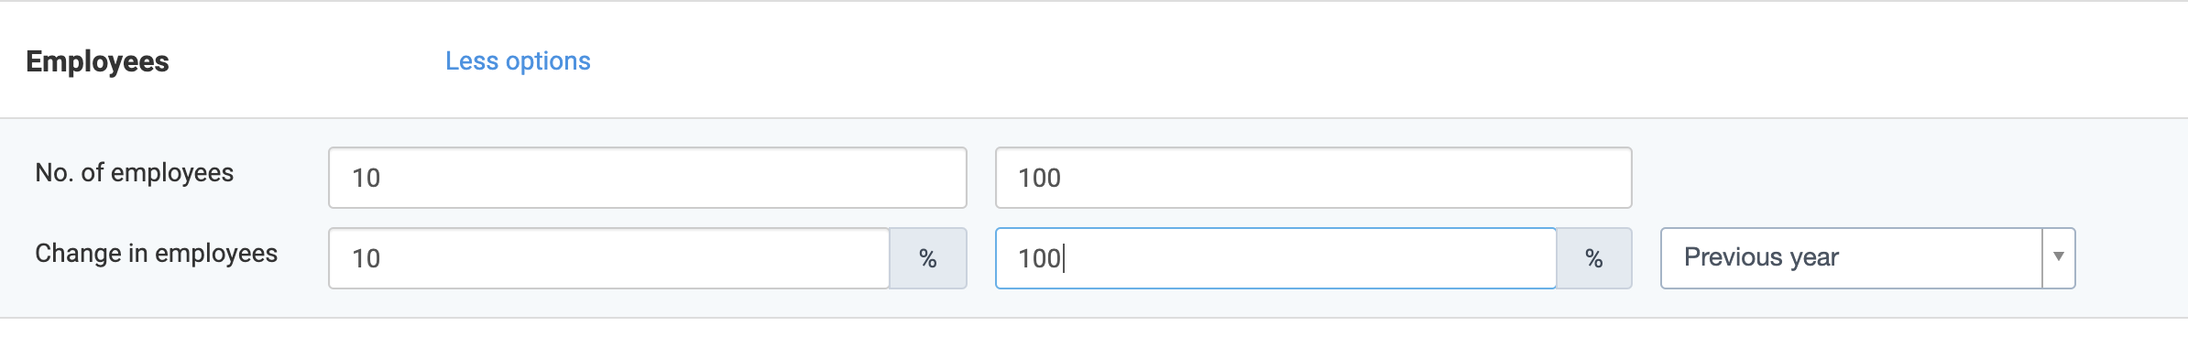Click the value 100 in No. of employees
The height and width of the screenshot is (359, 2188).
point(1039,178)
